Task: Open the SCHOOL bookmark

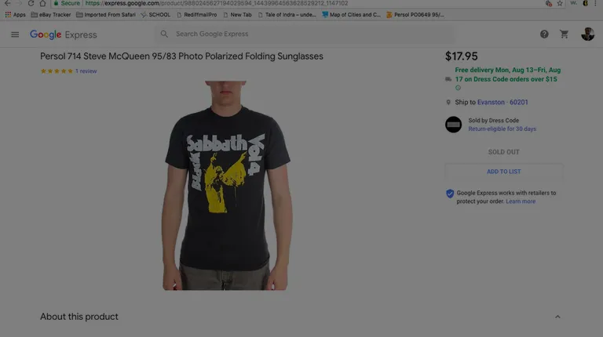Action: click(x=155, y=15)
